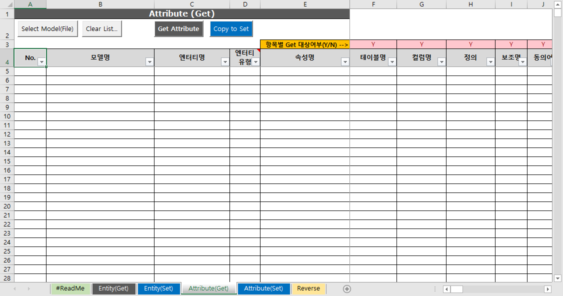Image resolution: width=563 pixels, height=296 pixels.
Task: Open the 모델명 column filter dropdown
Action: click(149, 61)
